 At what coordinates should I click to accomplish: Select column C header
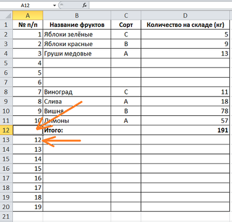[126, 16]
